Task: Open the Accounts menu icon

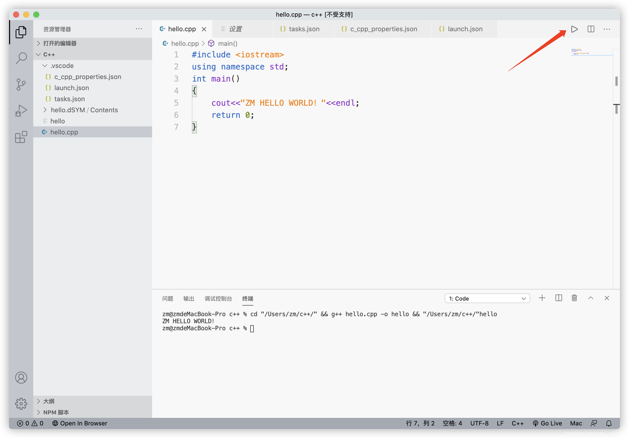Action: pyautogui.click(x=21, y=378)
